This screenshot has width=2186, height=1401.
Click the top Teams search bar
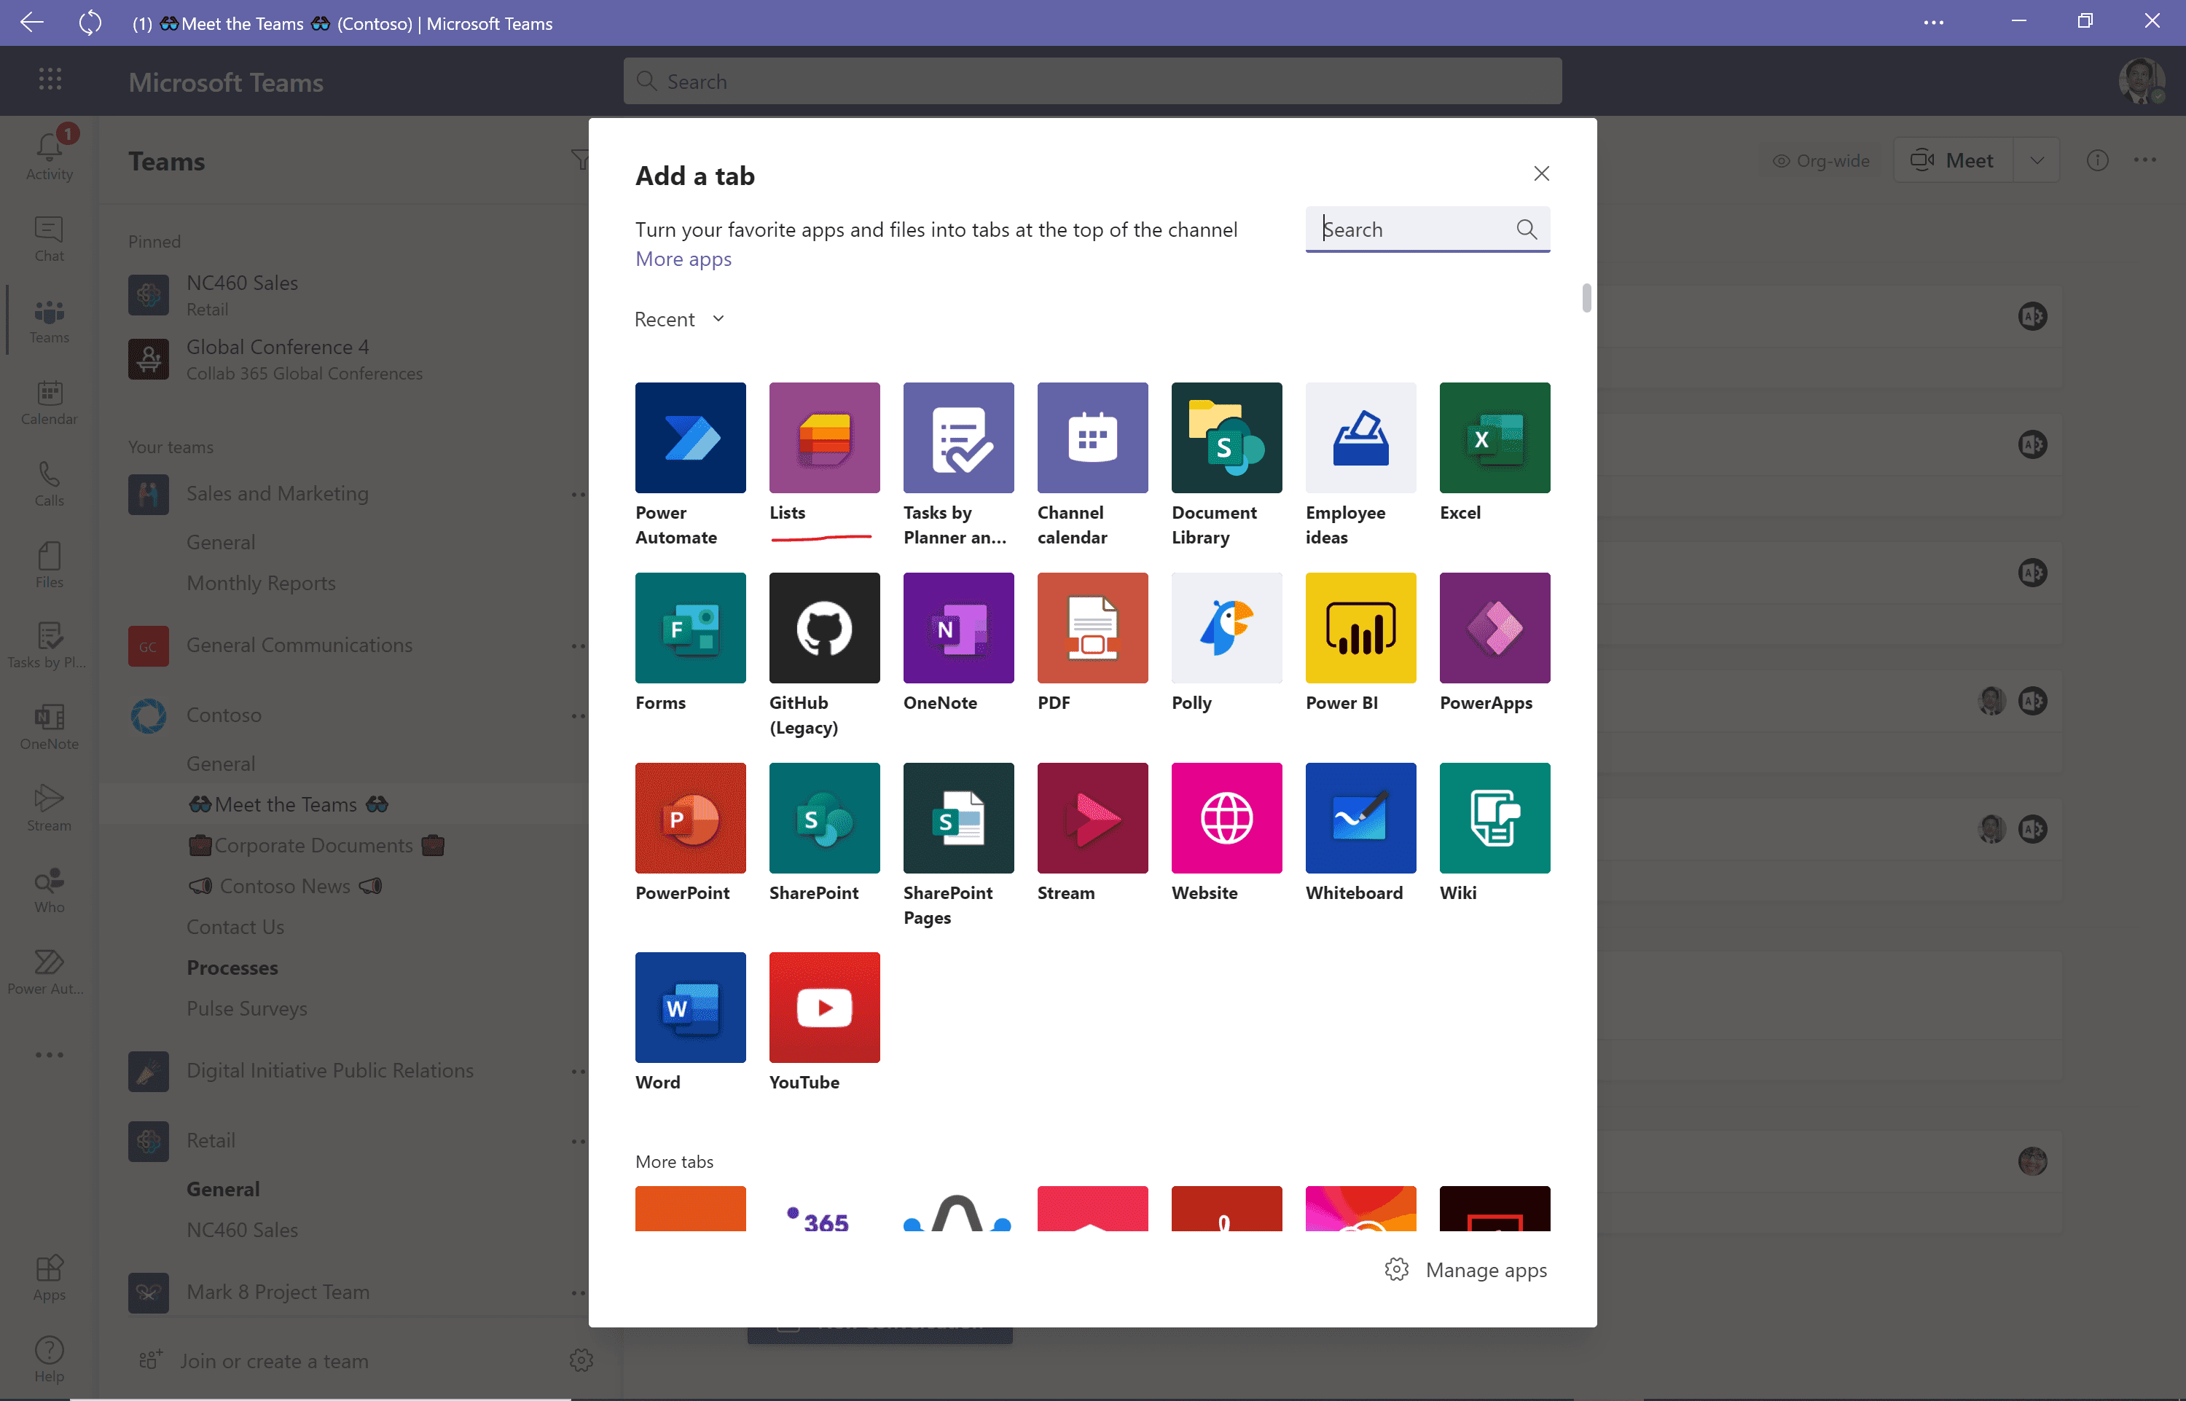coord(1092,81)
